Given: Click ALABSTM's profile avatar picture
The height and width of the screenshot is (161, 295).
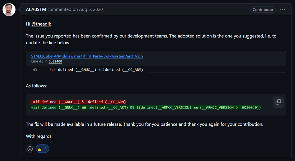Looking at the screenshot, I should pos(9,10).
